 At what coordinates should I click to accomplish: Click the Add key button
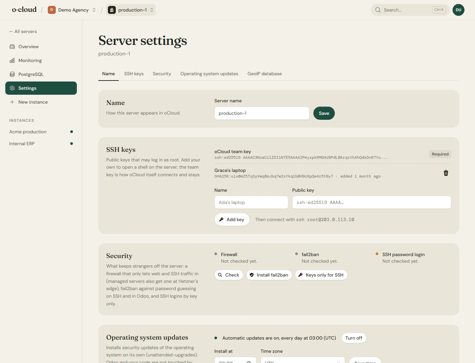232,219
